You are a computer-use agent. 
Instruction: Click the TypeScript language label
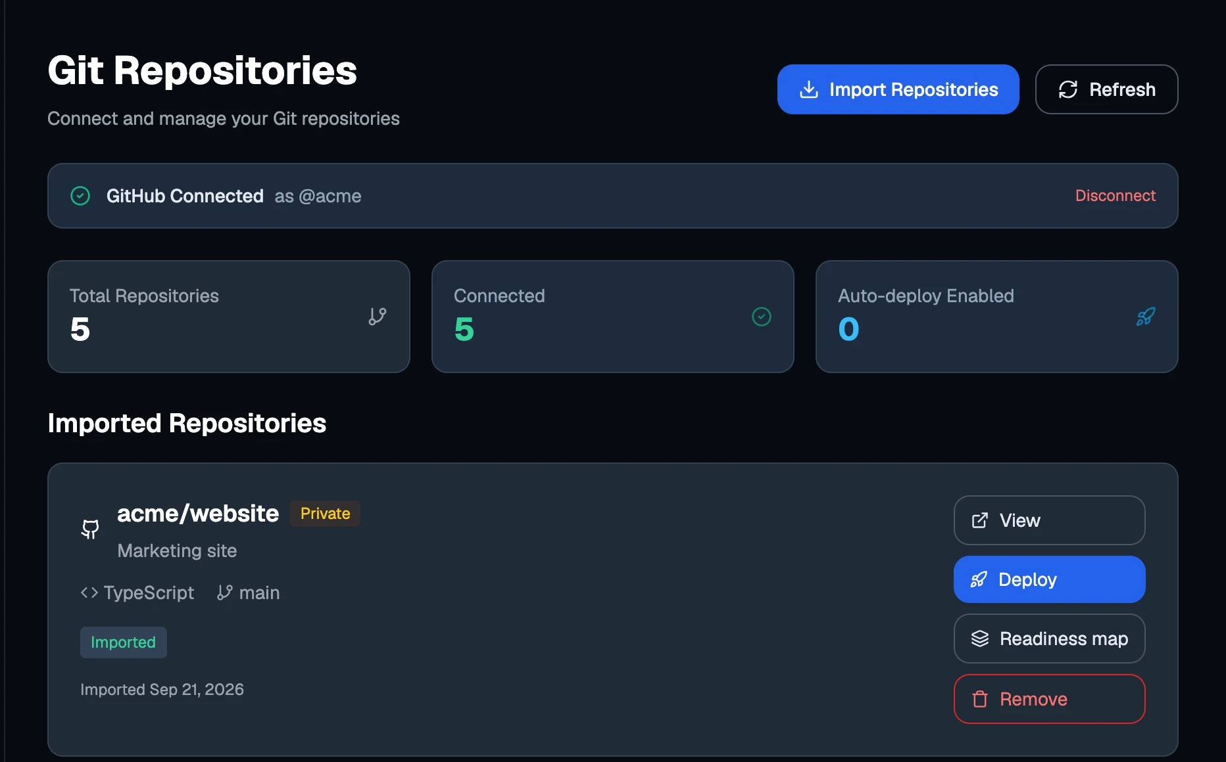pos(149,593)
